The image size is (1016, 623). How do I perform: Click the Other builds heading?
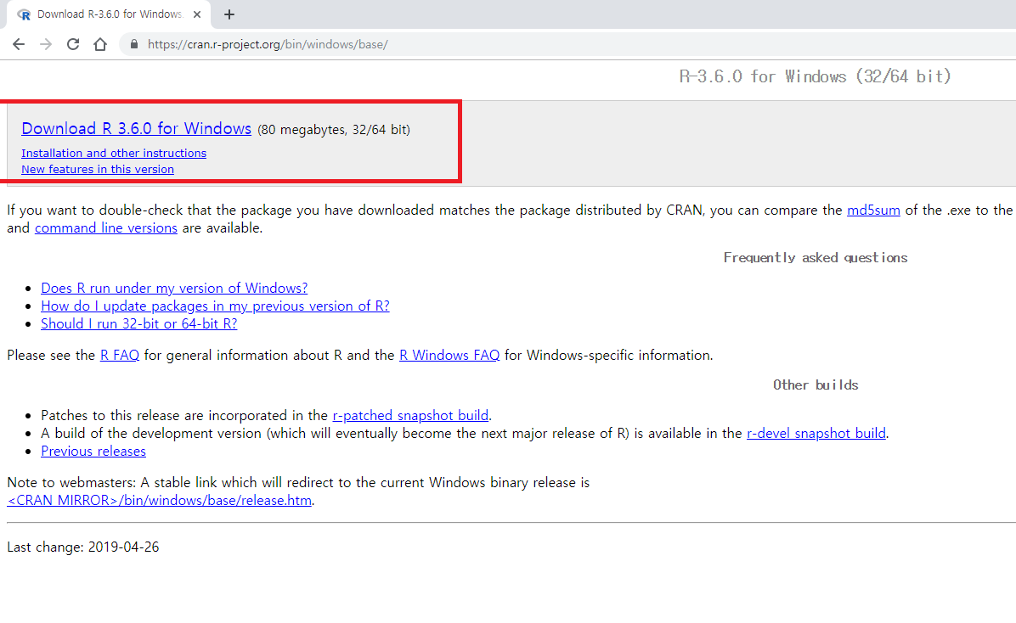tap(816, 384)
